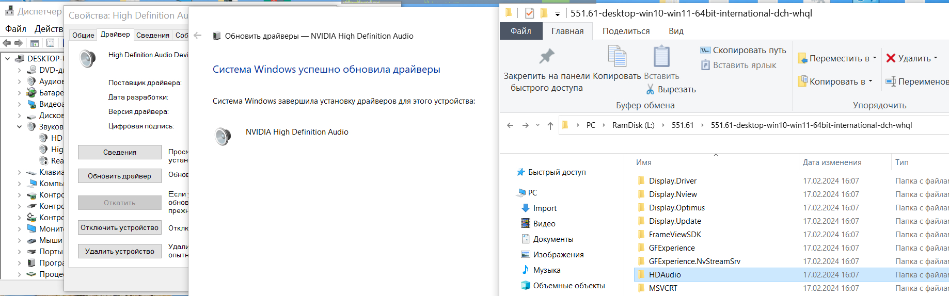Click the Переименовать (Rename) button in the ribbon
Image resolution: width=949 pixels, height=296 pixels.
point(917,81)
